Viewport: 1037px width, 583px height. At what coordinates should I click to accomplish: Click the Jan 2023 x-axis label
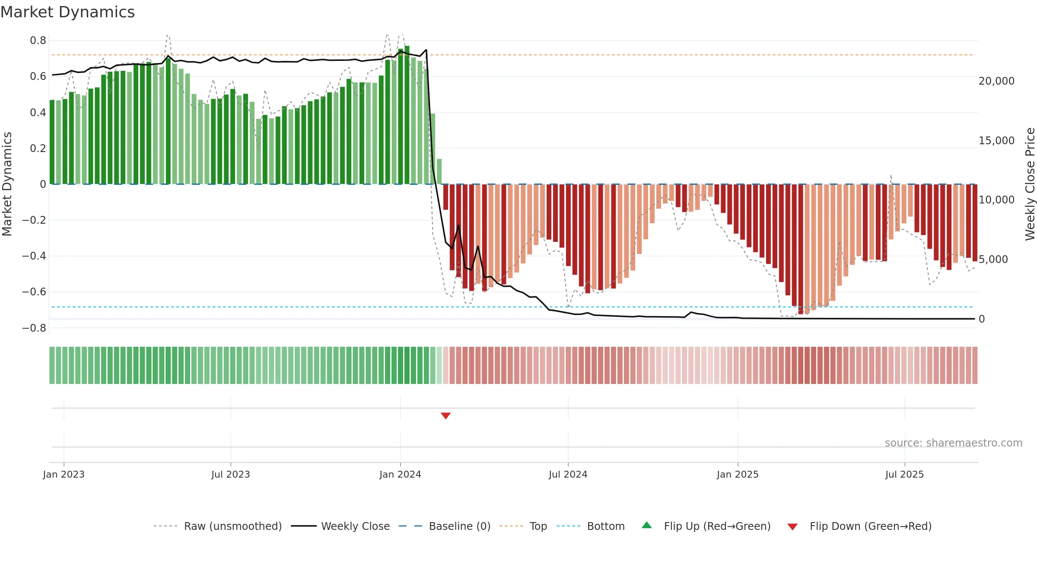pos(64,474)
